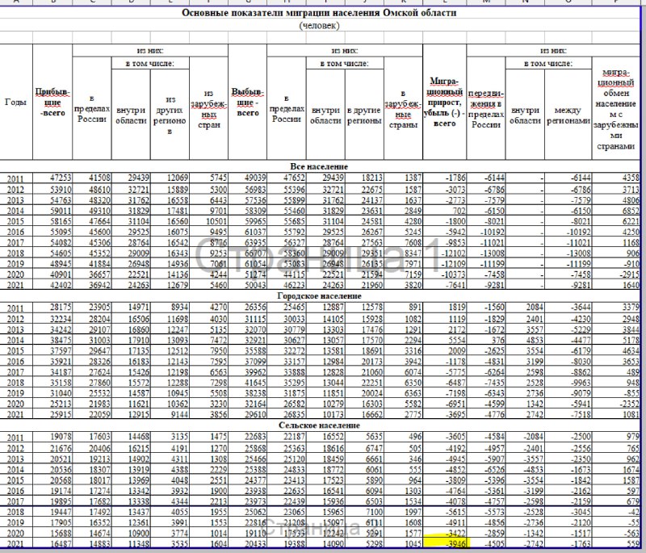Screen dimensions: 646x553
Task: Select the cell containing 42402
Action: [52, 285]
